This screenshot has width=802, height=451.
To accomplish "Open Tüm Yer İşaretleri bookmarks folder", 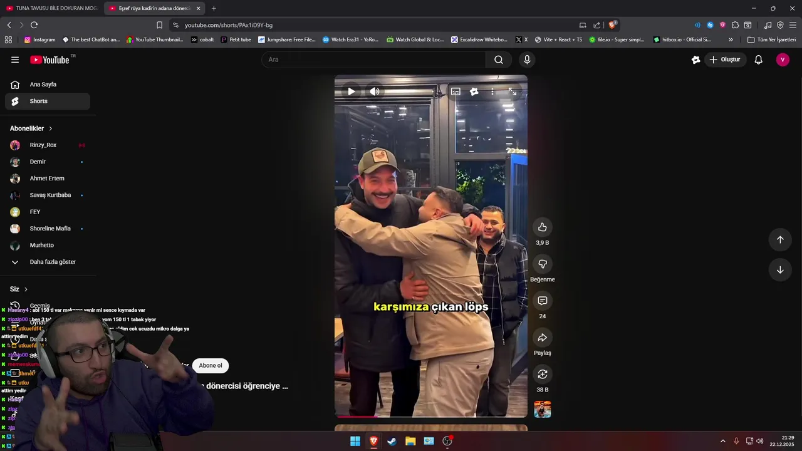I will [771, 39].
